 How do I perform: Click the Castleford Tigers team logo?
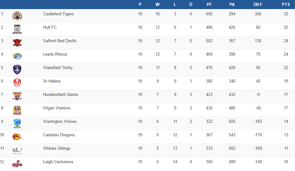click(x=17, y=16)
